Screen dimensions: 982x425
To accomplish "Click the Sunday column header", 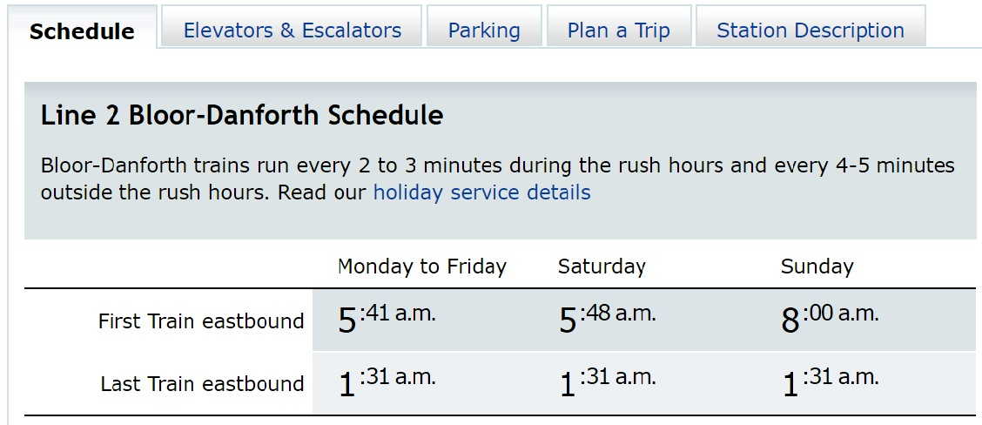I will coord(817,266).
